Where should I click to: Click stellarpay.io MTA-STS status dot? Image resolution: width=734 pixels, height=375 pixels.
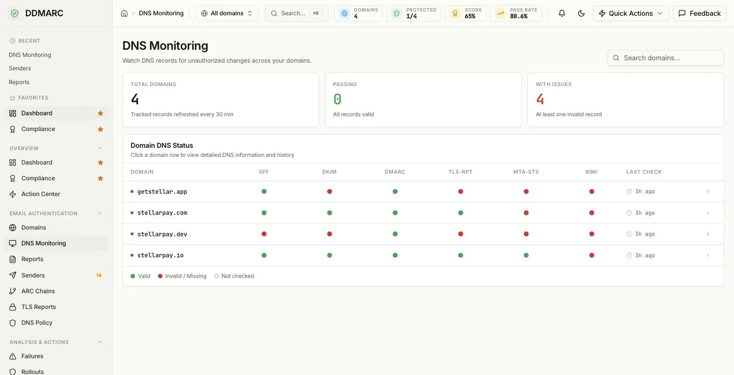pyautogui.click(x=526, y=255)
